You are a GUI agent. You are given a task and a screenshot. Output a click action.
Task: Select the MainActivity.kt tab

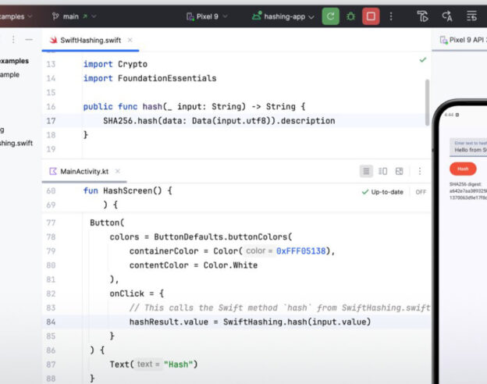84,171
